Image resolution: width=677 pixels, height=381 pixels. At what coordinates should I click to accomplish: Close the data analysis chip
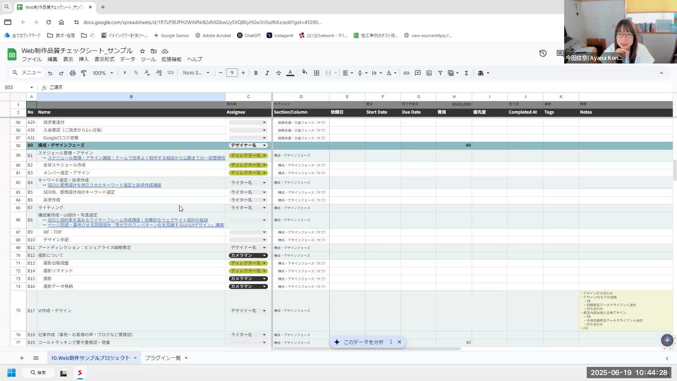pyautogui.click(x=399, y=342)
